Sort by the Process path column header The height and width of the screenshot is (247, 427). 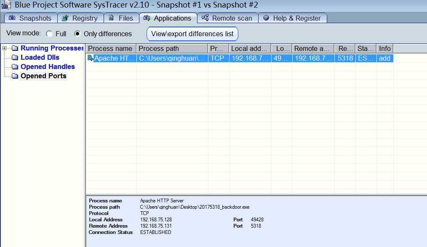[172, 48]
